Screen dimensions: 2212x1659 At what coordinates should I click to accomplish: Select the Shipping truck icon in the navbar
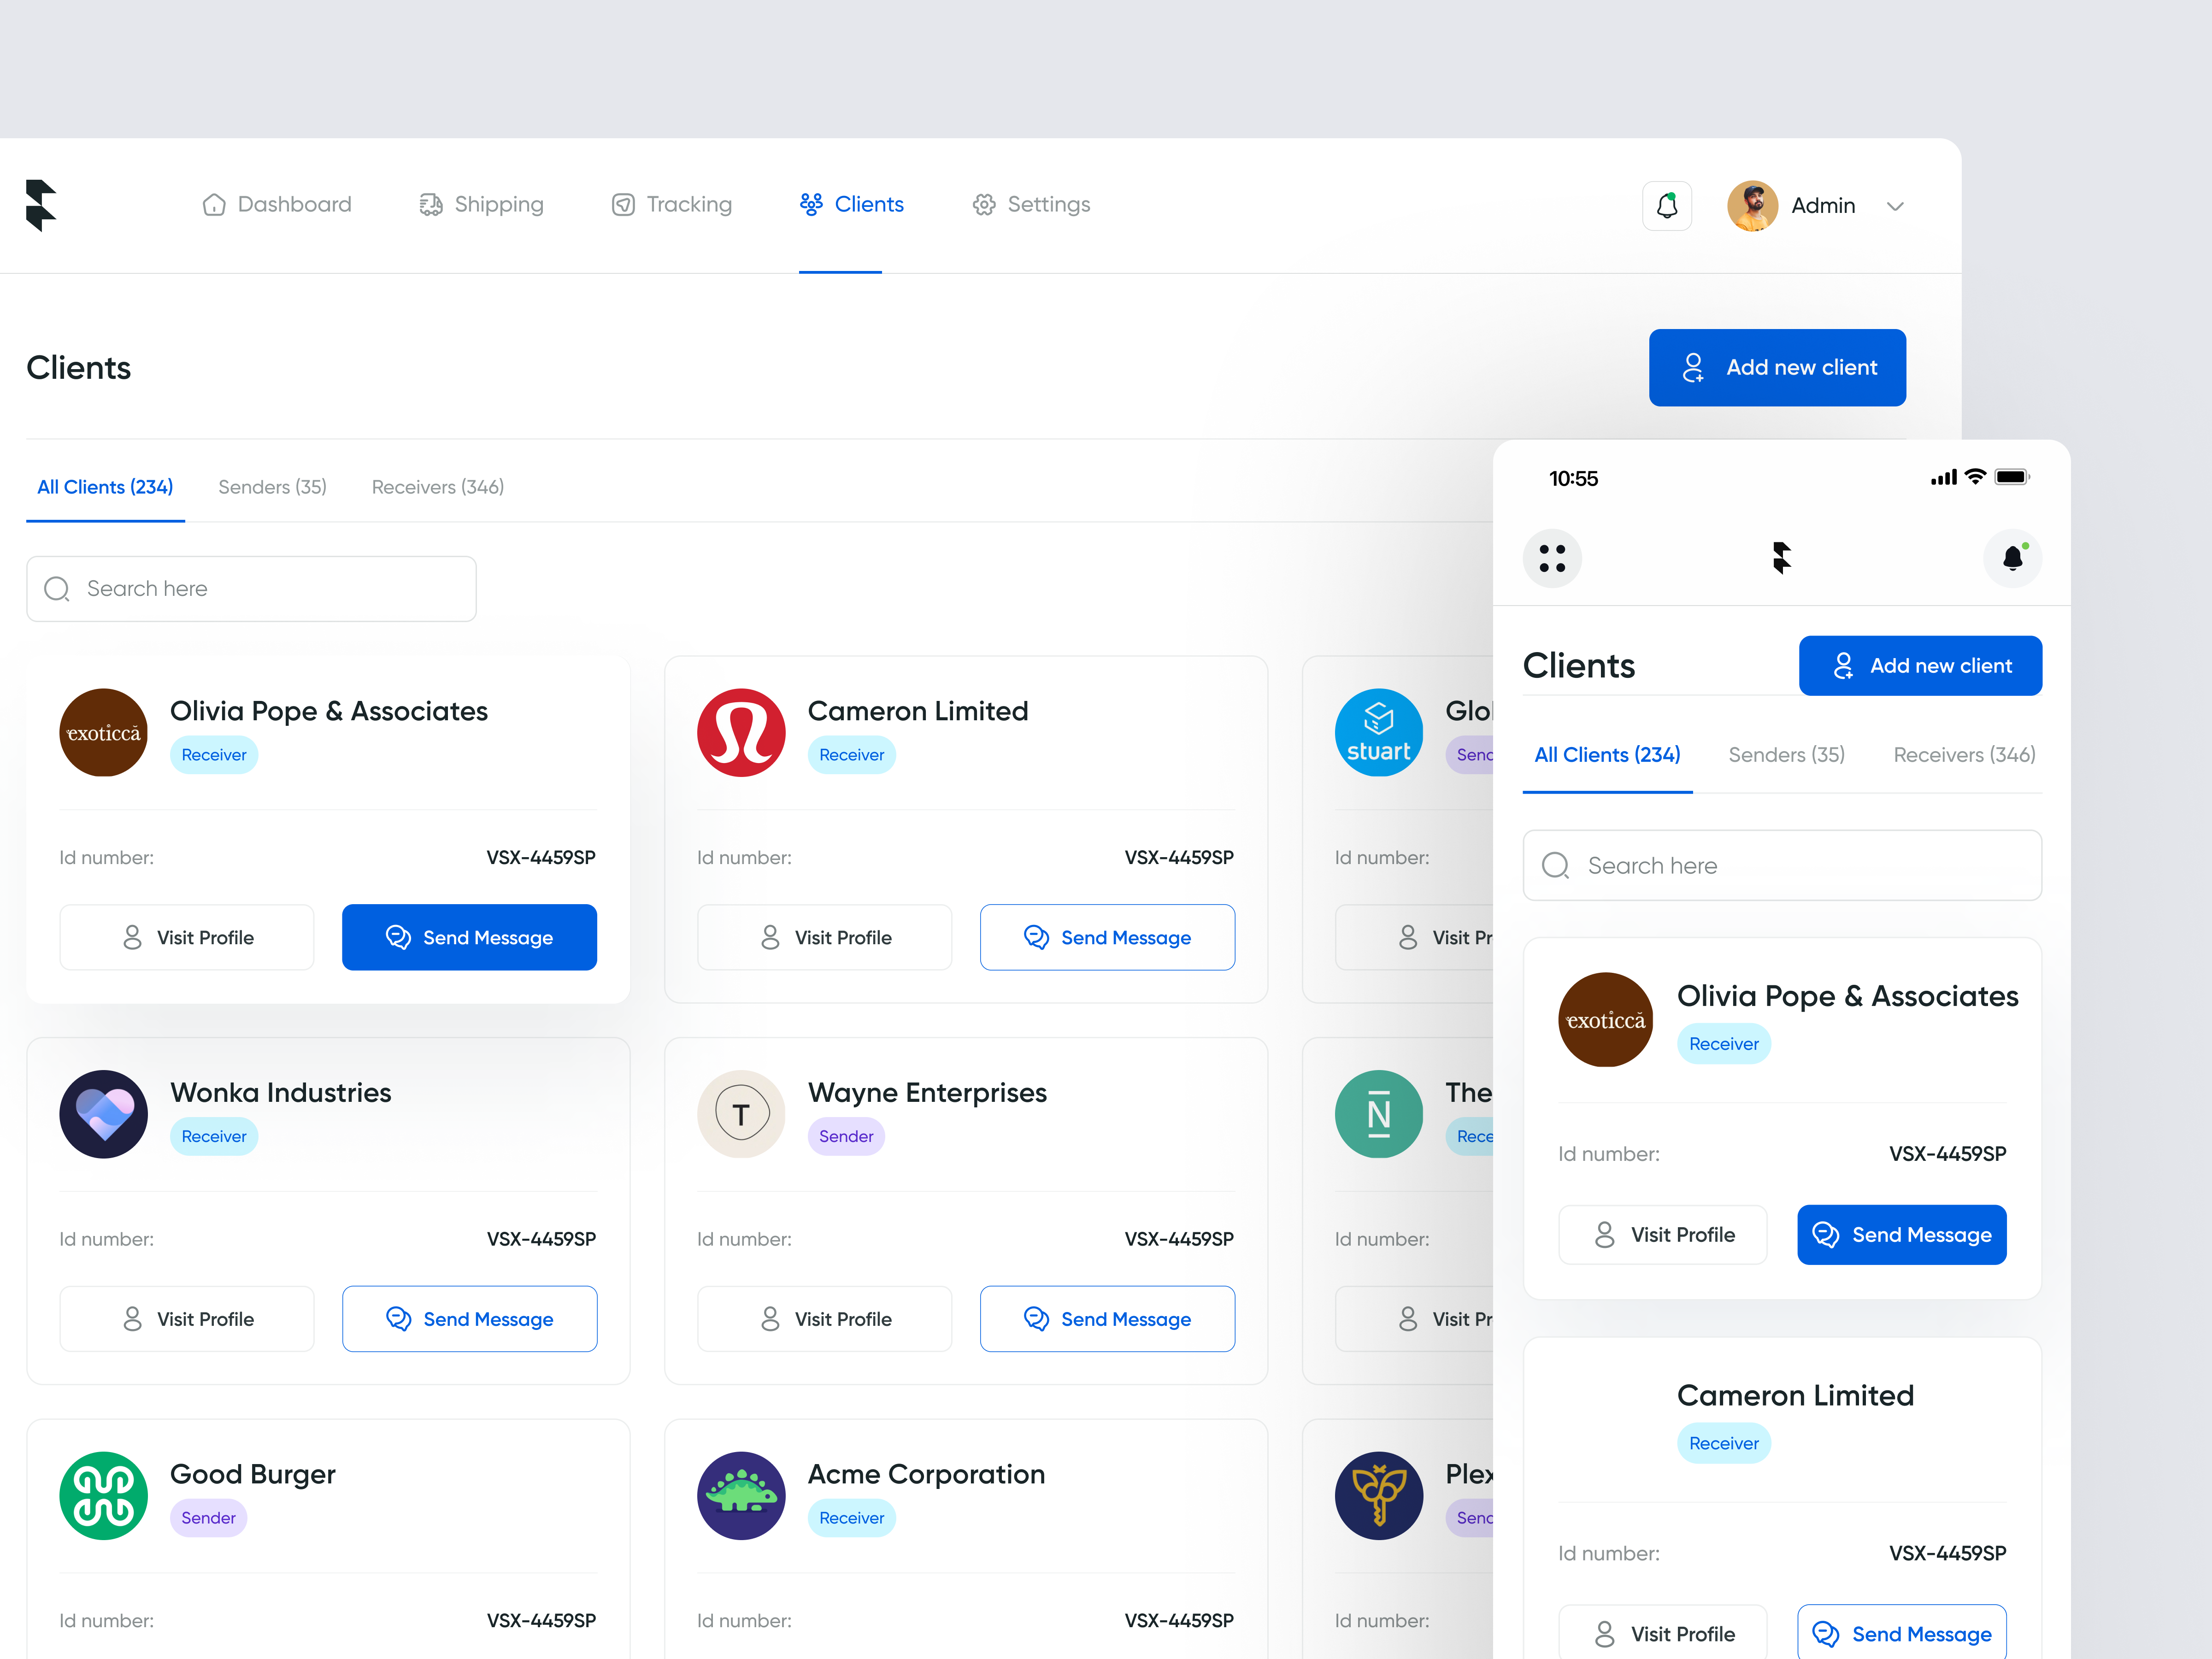431,204
